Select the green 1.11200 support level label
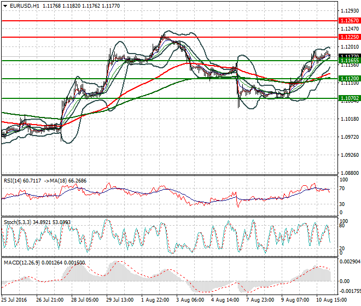This screenshot has height=306, width=361. click(350, 79)
